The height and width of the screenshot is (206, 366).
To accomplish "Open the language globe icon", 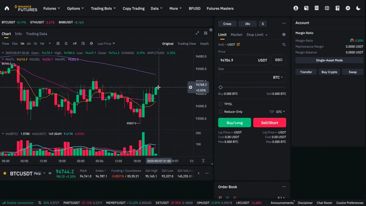I will pos(327,8).
